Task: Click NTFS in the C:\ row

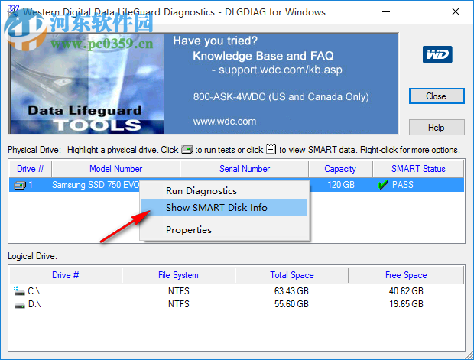Action: click(x=179, y=291)
